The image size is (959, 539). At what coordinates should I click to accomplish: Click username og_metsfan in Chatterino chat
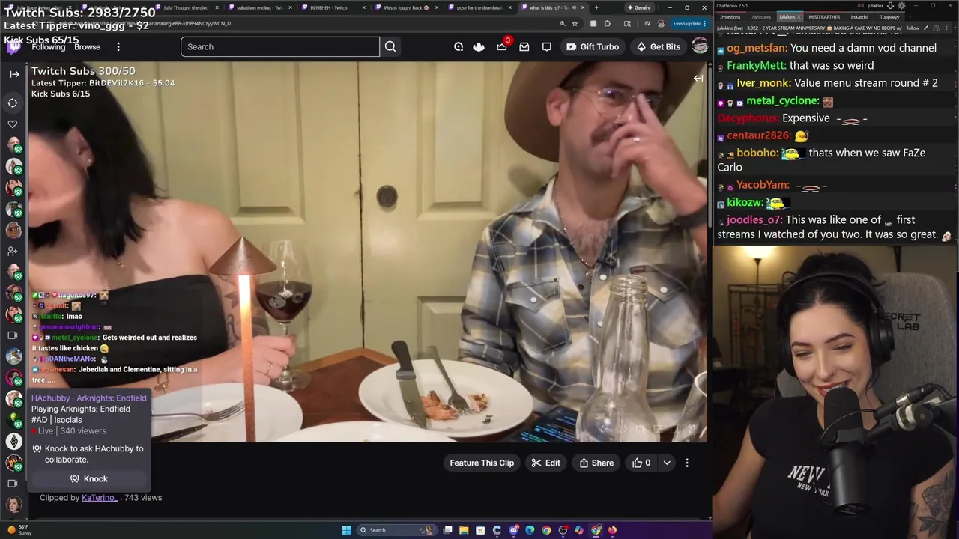click(756, 48)
